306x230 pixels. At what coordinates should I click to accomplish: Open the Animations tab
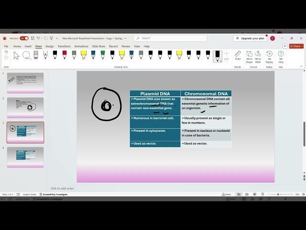tap(81, 46)
